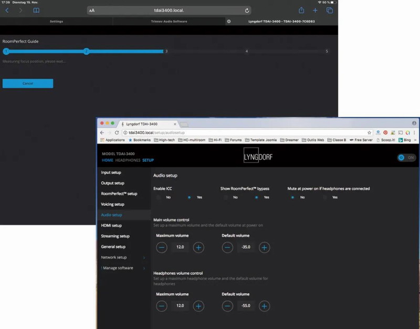The width and height of the screenshot is (420, 329).
Task: Increase headphones Maximum volume with plus
Action: coord(198,306)
